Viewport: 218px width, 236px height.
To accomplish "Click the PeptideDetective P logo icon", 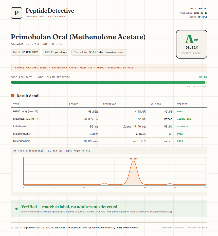I will coord(16,13).
